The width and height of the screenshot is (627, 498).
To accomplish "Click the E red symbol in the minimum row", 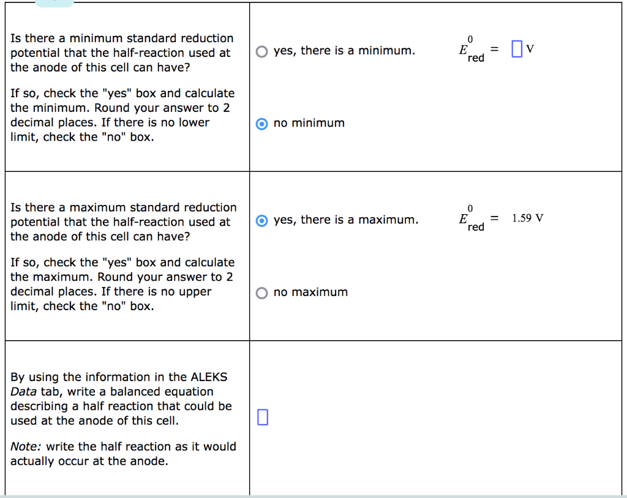I will pyautogui.click(x=471, y=49).
